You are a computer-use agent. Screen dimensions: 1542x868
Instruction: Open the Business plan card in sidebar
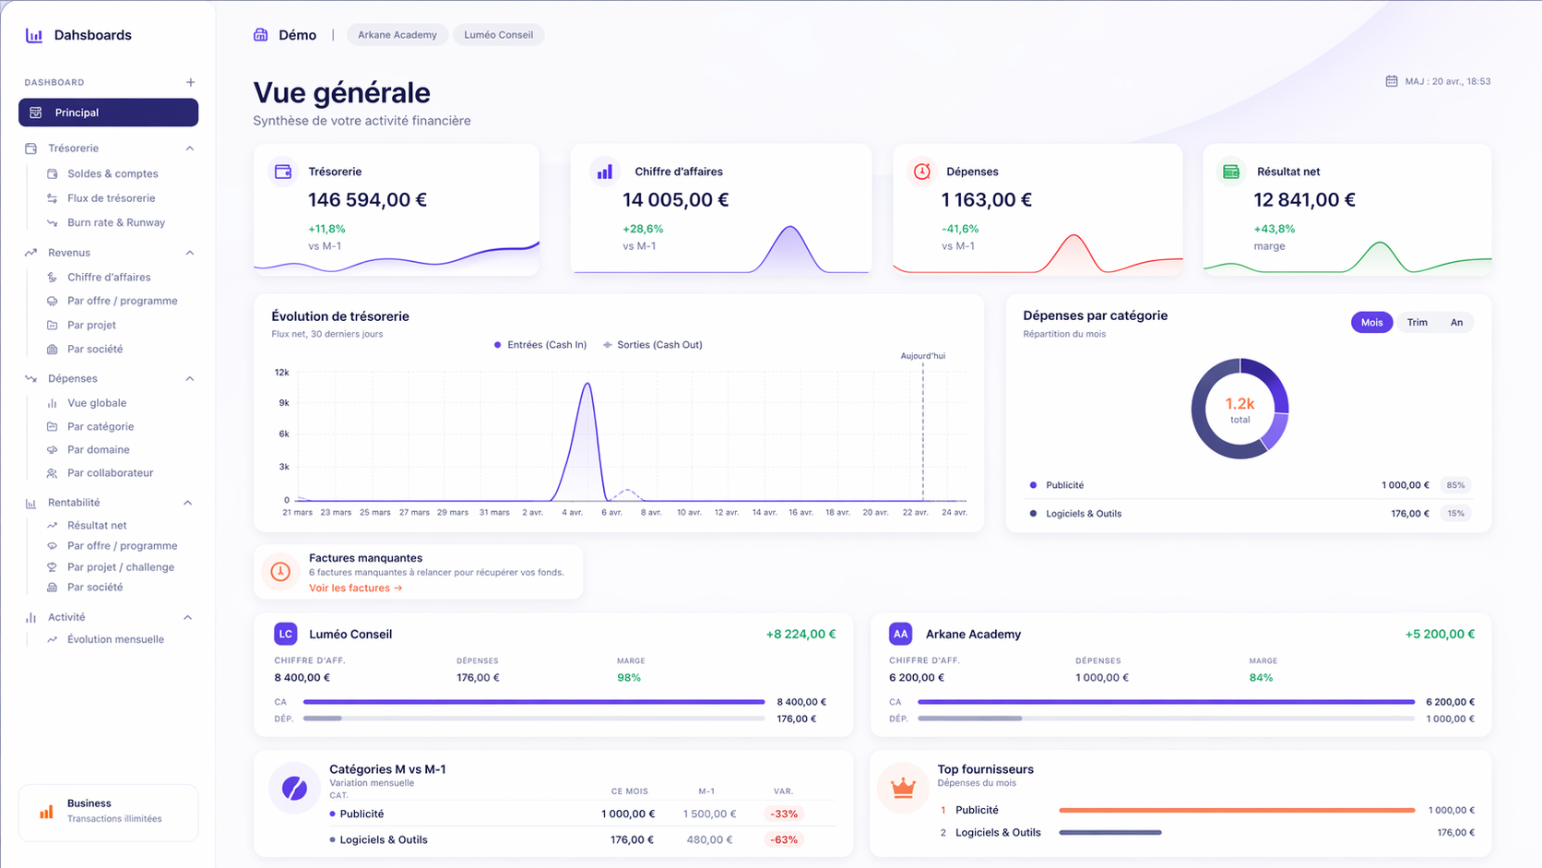108,811
